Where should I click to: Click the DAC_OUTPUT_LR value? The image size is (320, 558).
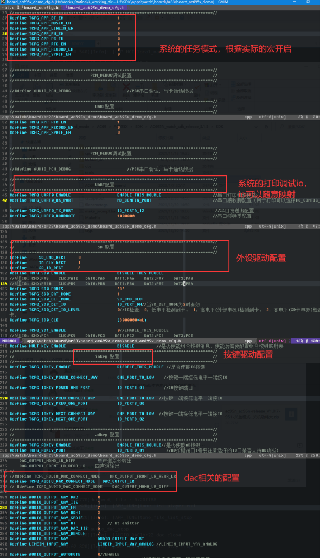tap(118, 481)
